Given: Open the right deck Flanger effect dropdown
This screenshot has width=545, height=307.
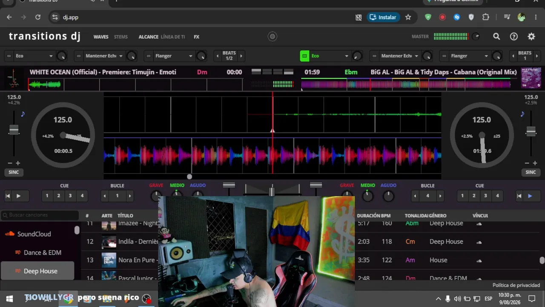Looking at the screenshot, I should point(470,56).
